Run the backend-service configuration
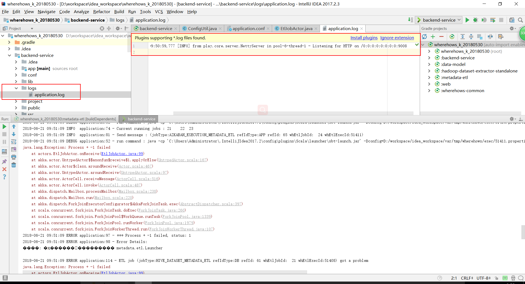Viewport: 525px width, 284px height. click(x=468, y=20)
